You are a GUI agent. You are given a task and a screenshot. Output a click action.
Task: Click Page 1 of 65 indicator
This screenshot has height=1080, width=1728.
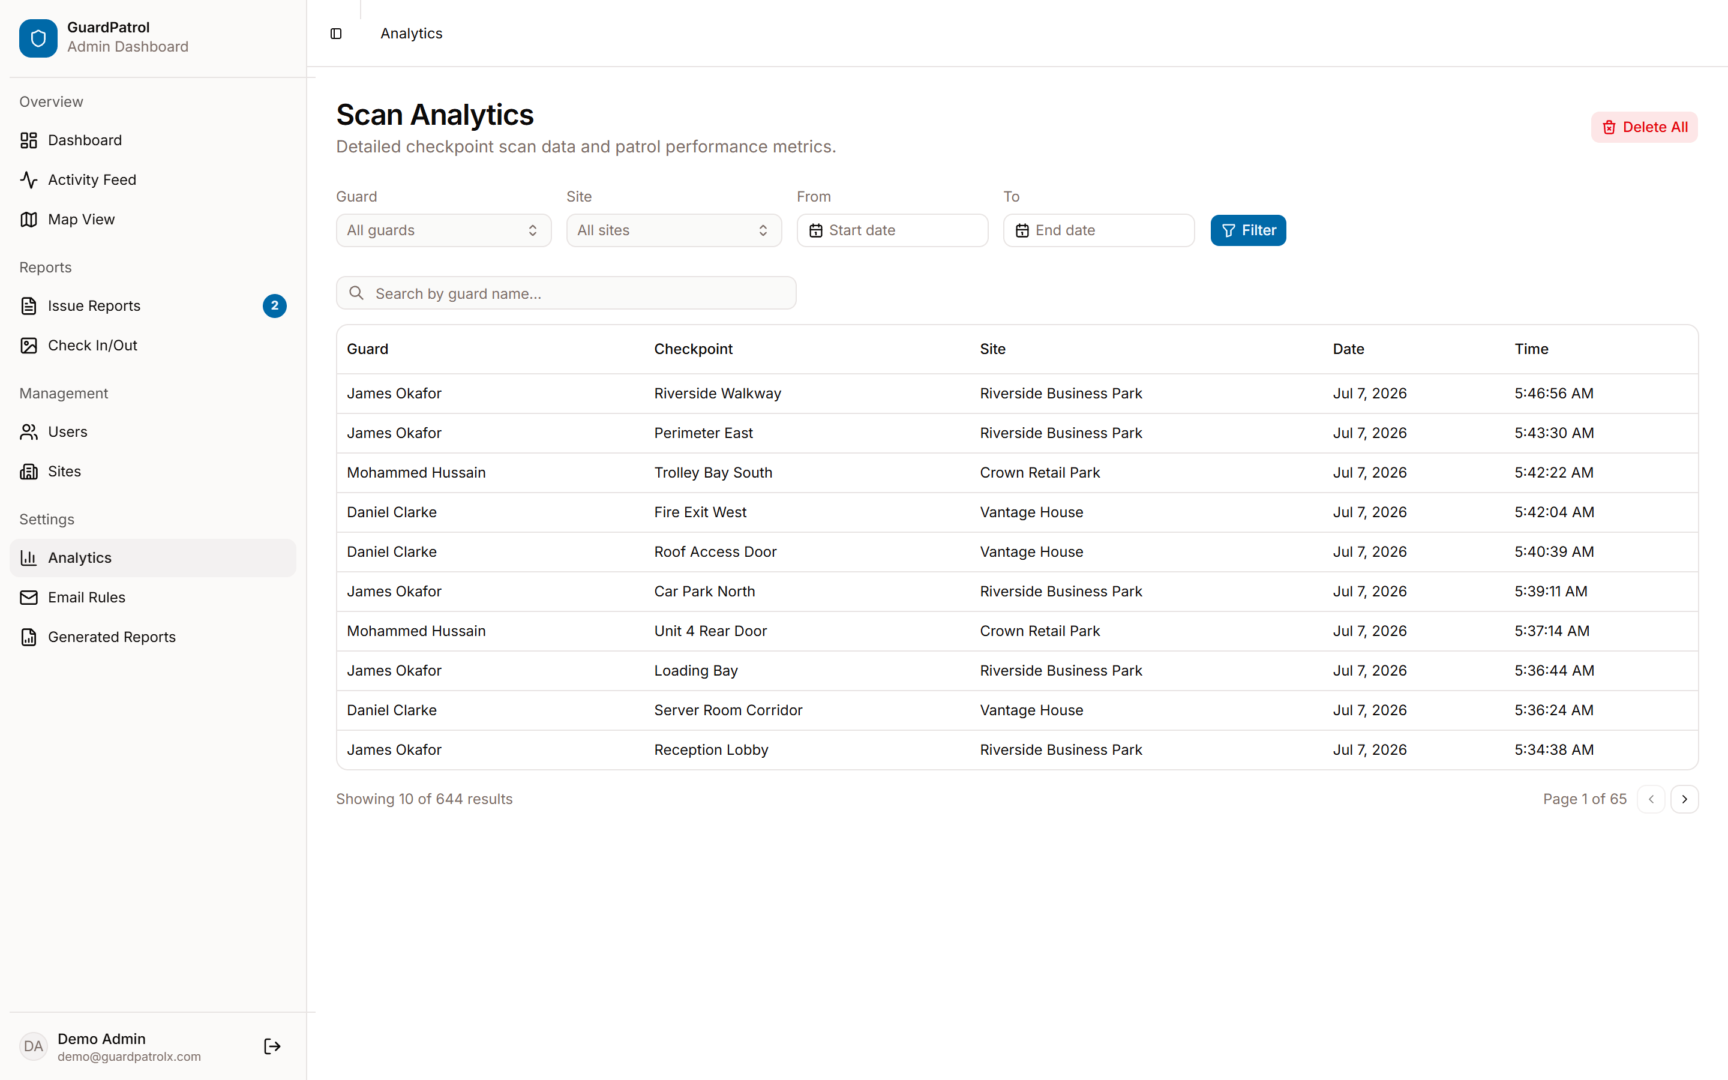click(x=1585, y=799)
